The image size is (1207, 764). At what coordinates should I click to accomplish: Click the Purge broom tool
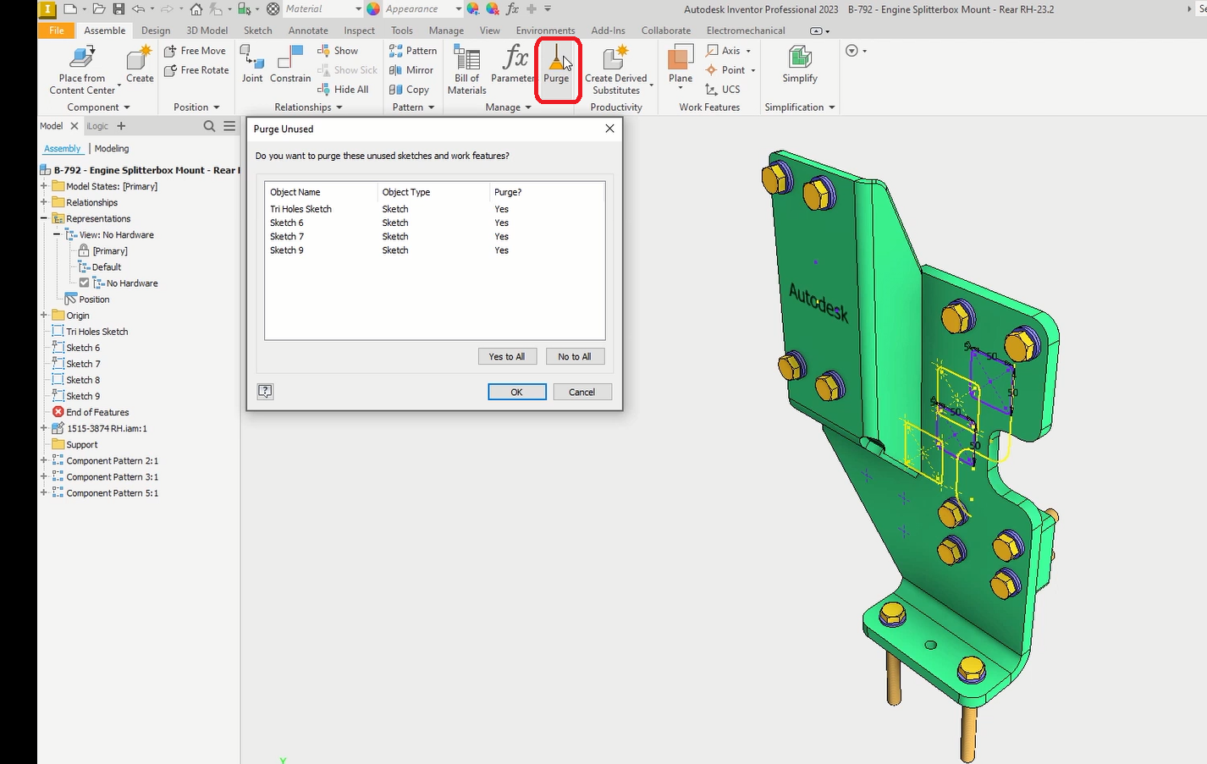coord(556,64)
